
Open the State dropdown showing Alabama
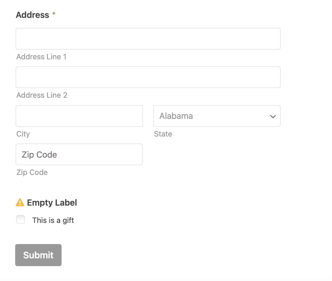217,116
